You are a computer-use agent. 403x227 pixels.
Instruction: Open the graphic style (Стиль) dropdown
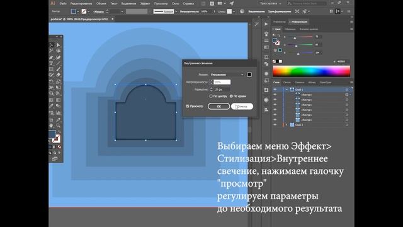234,11
